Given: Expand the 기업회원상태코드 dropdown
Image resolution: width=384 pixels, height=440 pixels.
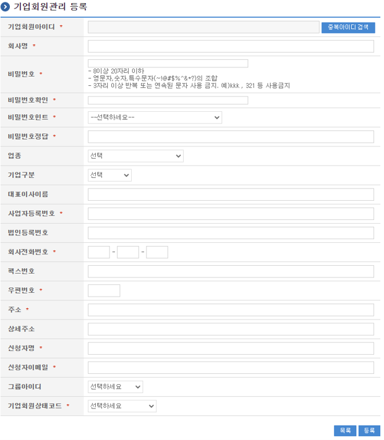Looking at the screenshot, I should click(x=122, y=406).
